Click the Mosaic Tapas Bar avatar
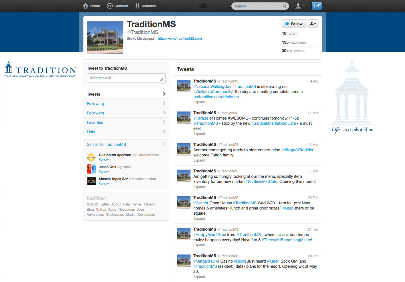This screenshot has width=405, height=282. (91, 181)
